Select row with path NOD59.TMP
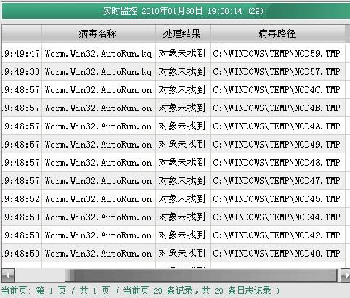 174,53
